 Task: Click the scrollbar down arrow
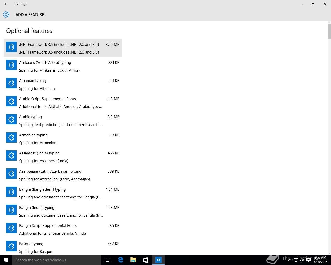click(329, 253)
